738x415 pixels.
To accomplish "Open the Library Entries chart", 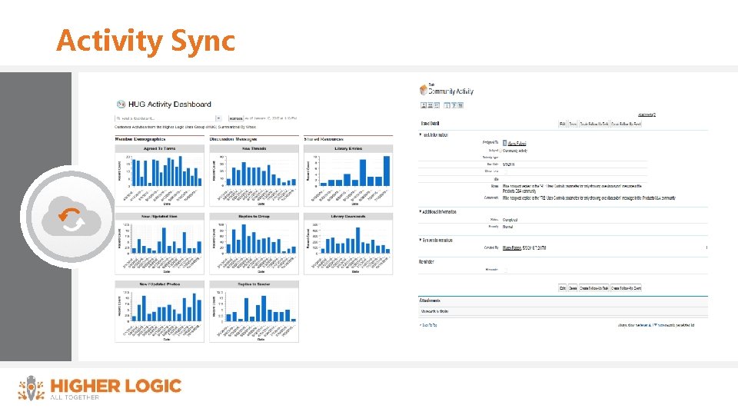I will pyautogui.click(x=348, y=175).
